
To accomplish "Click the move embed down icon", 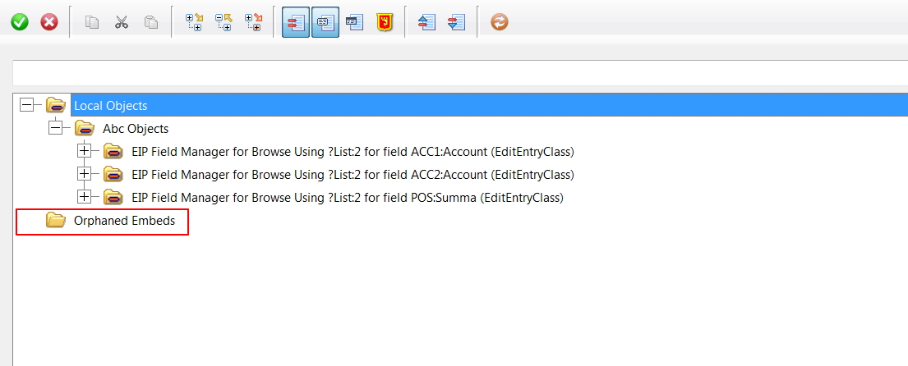I will [456, 22].
